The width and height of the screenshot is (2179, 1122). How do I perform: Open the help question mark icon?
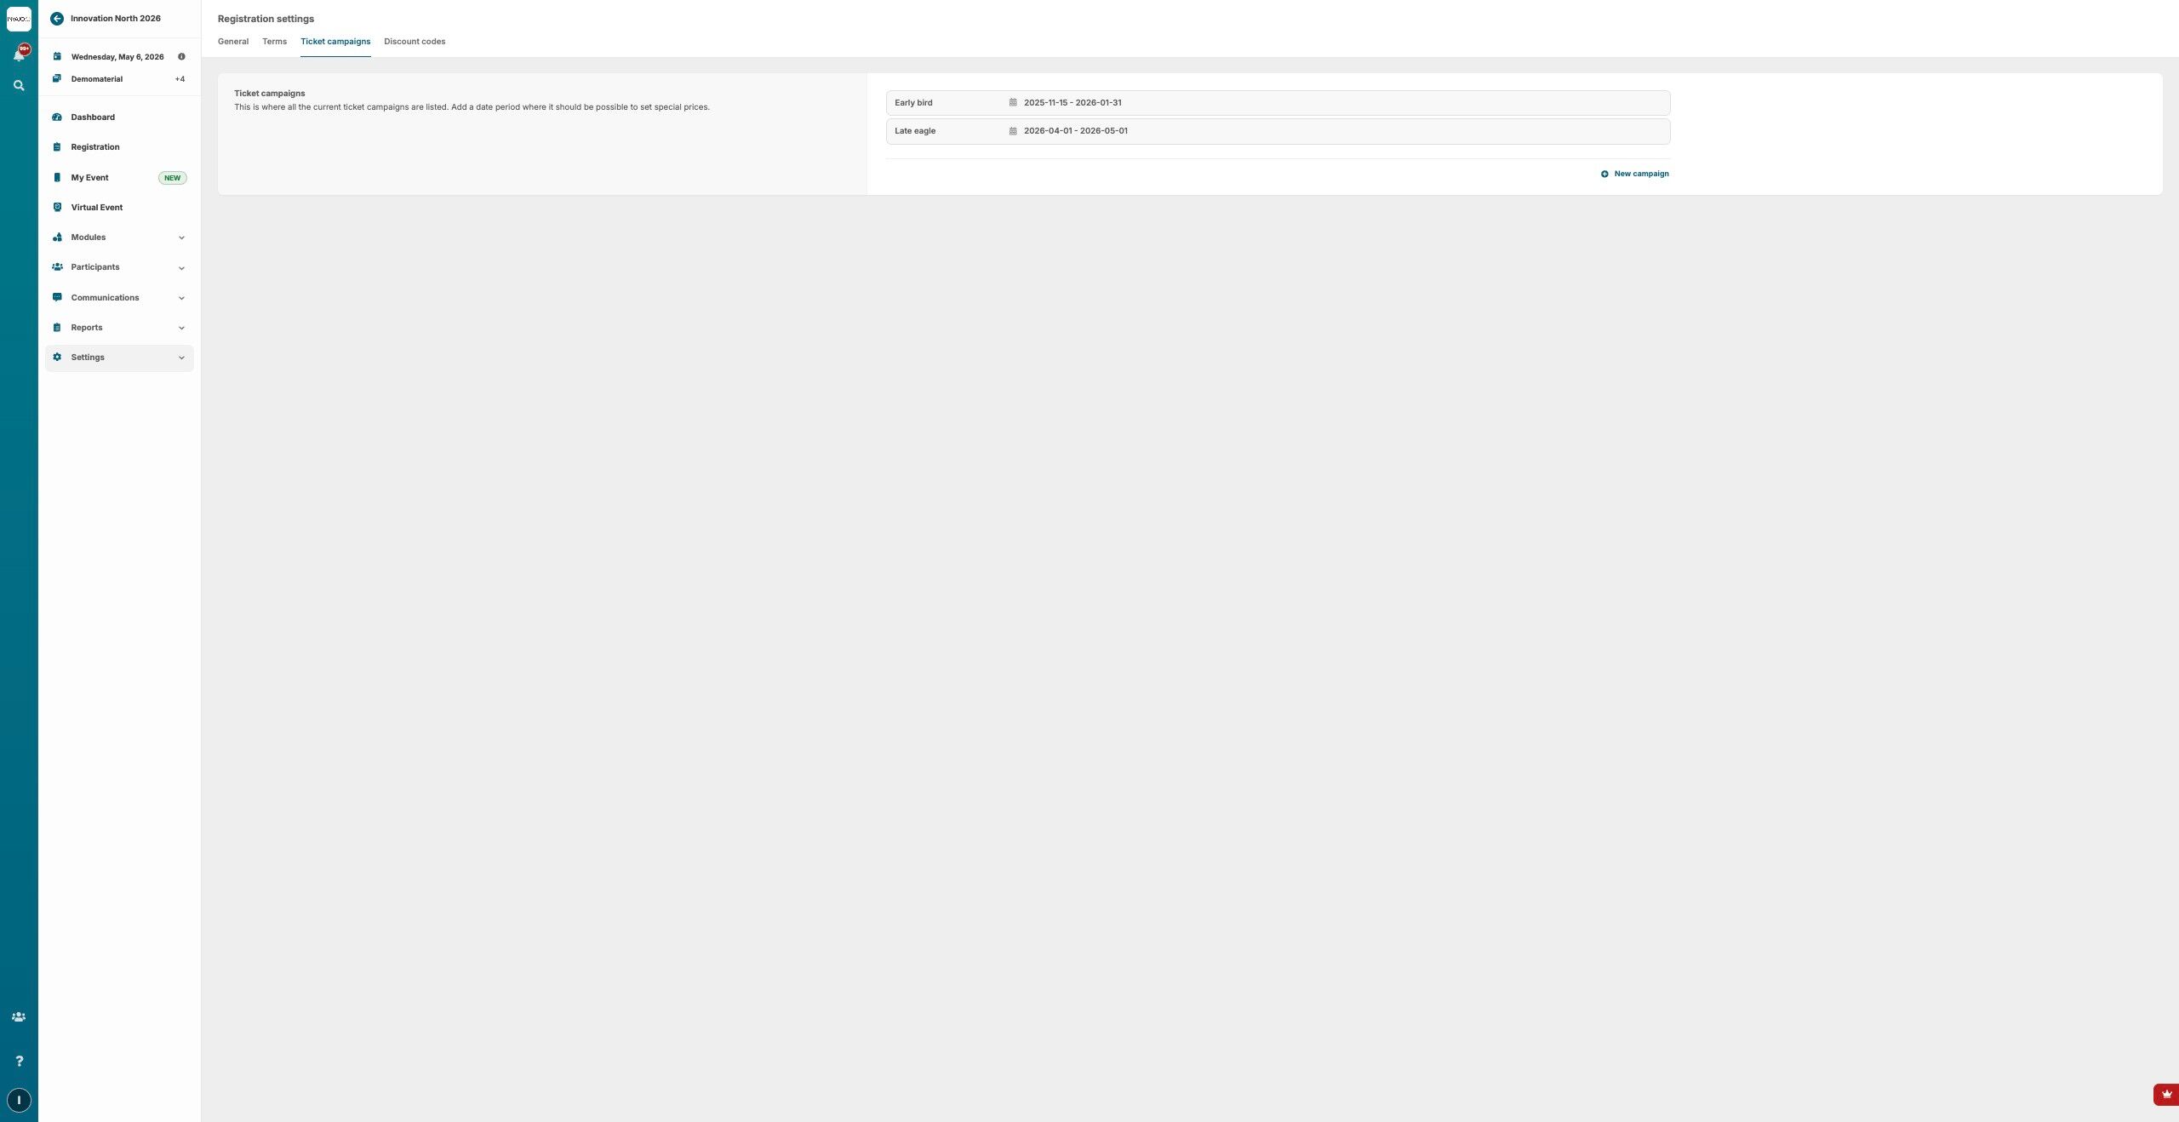(x=19, y=1061)
